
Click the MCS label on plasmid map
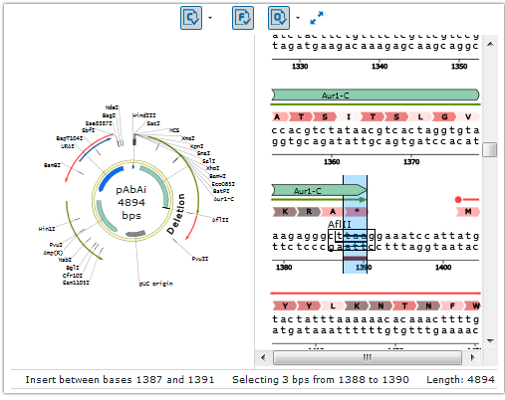174,130
